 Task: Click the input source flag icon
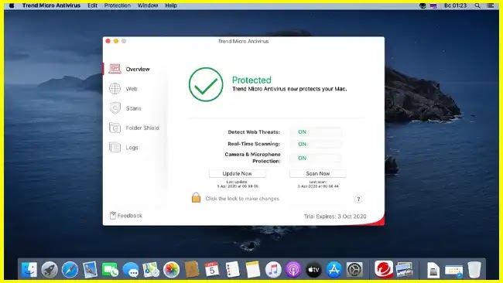[433, 5]
